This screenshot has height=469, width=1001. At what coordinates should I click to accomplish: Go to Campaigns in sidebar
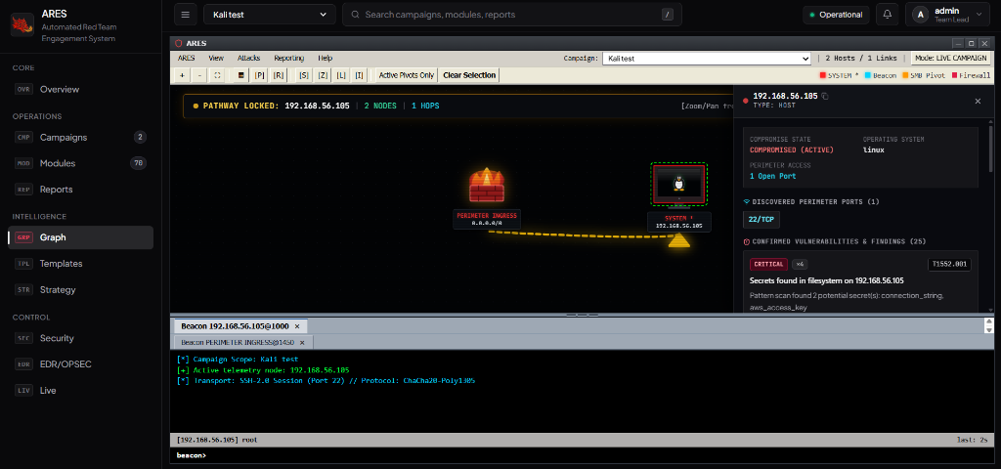[x=80, y=137]
